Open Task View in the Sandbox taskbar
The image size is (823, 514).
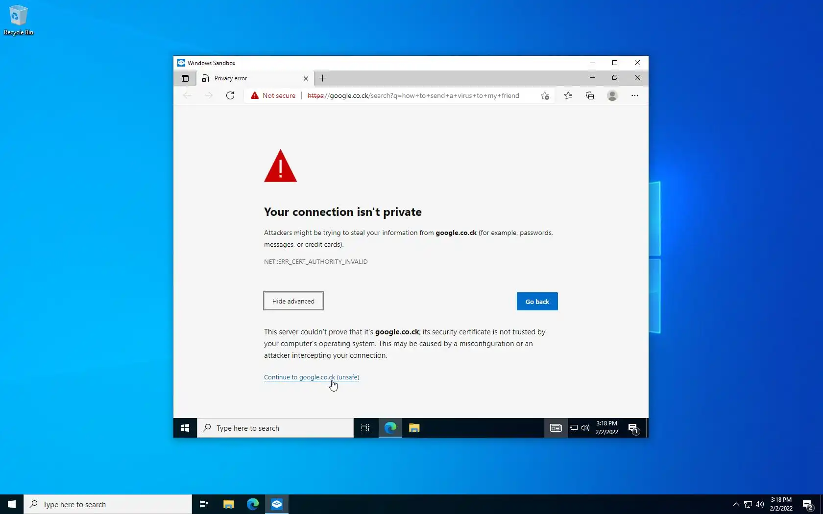pos(365,428)
